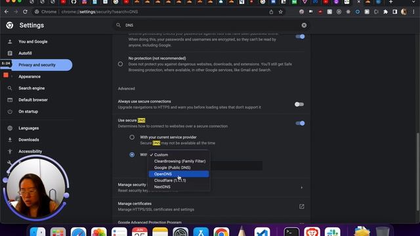
Task: Click the download arrow icon for Downloads
Action: (10, 140)
